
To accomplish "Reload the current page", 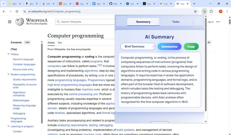I will (17, 11).
